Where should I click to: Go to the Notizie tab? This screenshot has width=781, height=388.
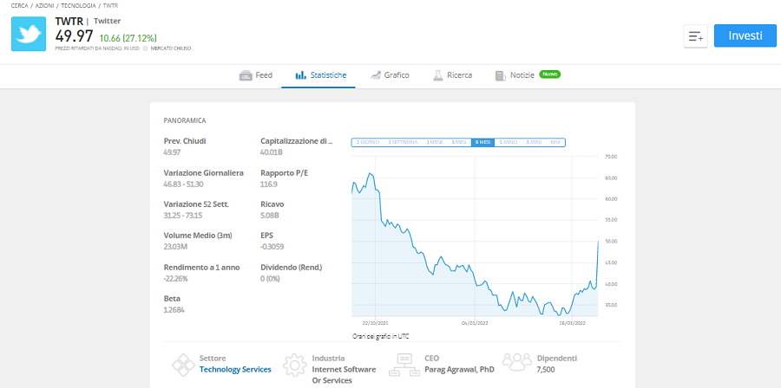[x=528, y=75]
